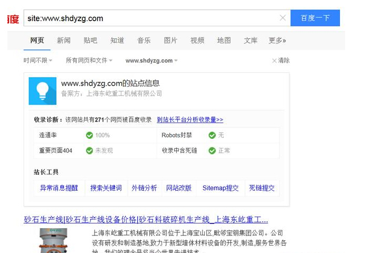Open 死链提交 webmaster tool
Image resolution: width=381 pixels, height=253 pixels.
(x=262, y=188)
